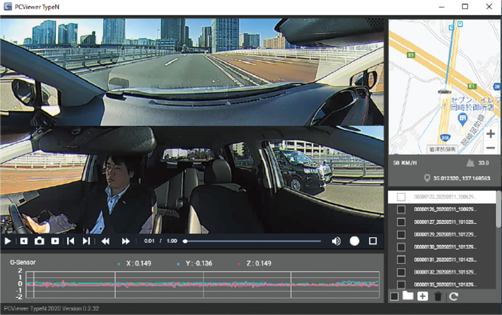Click the altitude mountain icon
The height and width of the screenshot is (315, 502).
coord(470,163)
